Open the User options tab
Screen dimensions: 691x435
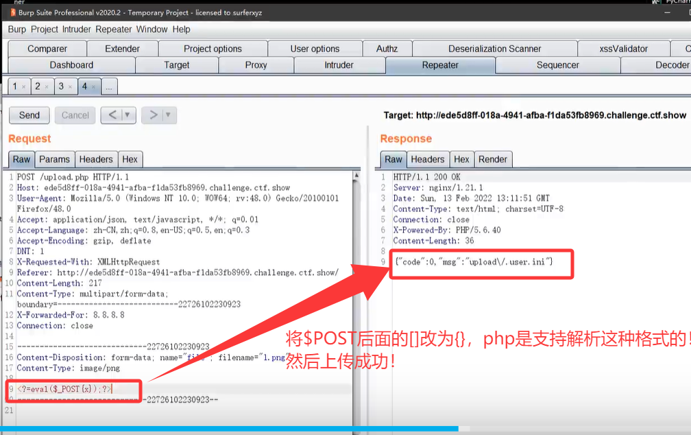[x=315, y=49]
